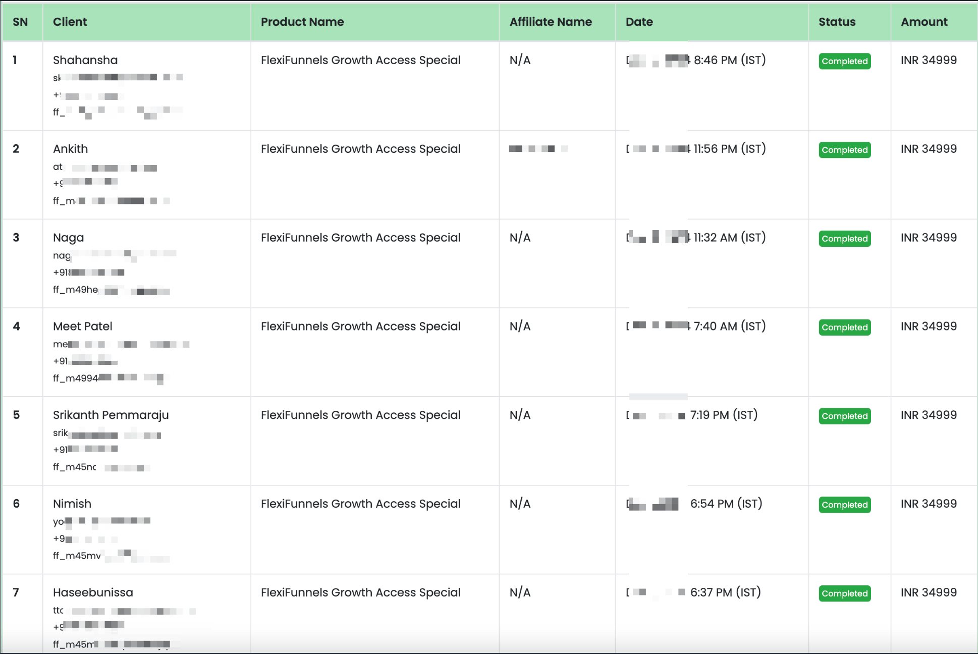Click the 7:40 AM (IST) date entry
This screenshot has width=978, height=654.
click(729, 326)
